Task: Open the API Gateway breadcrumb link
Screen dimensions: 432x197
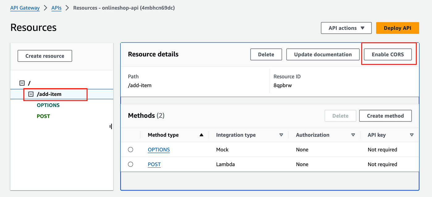Action: tap(25, 8)
